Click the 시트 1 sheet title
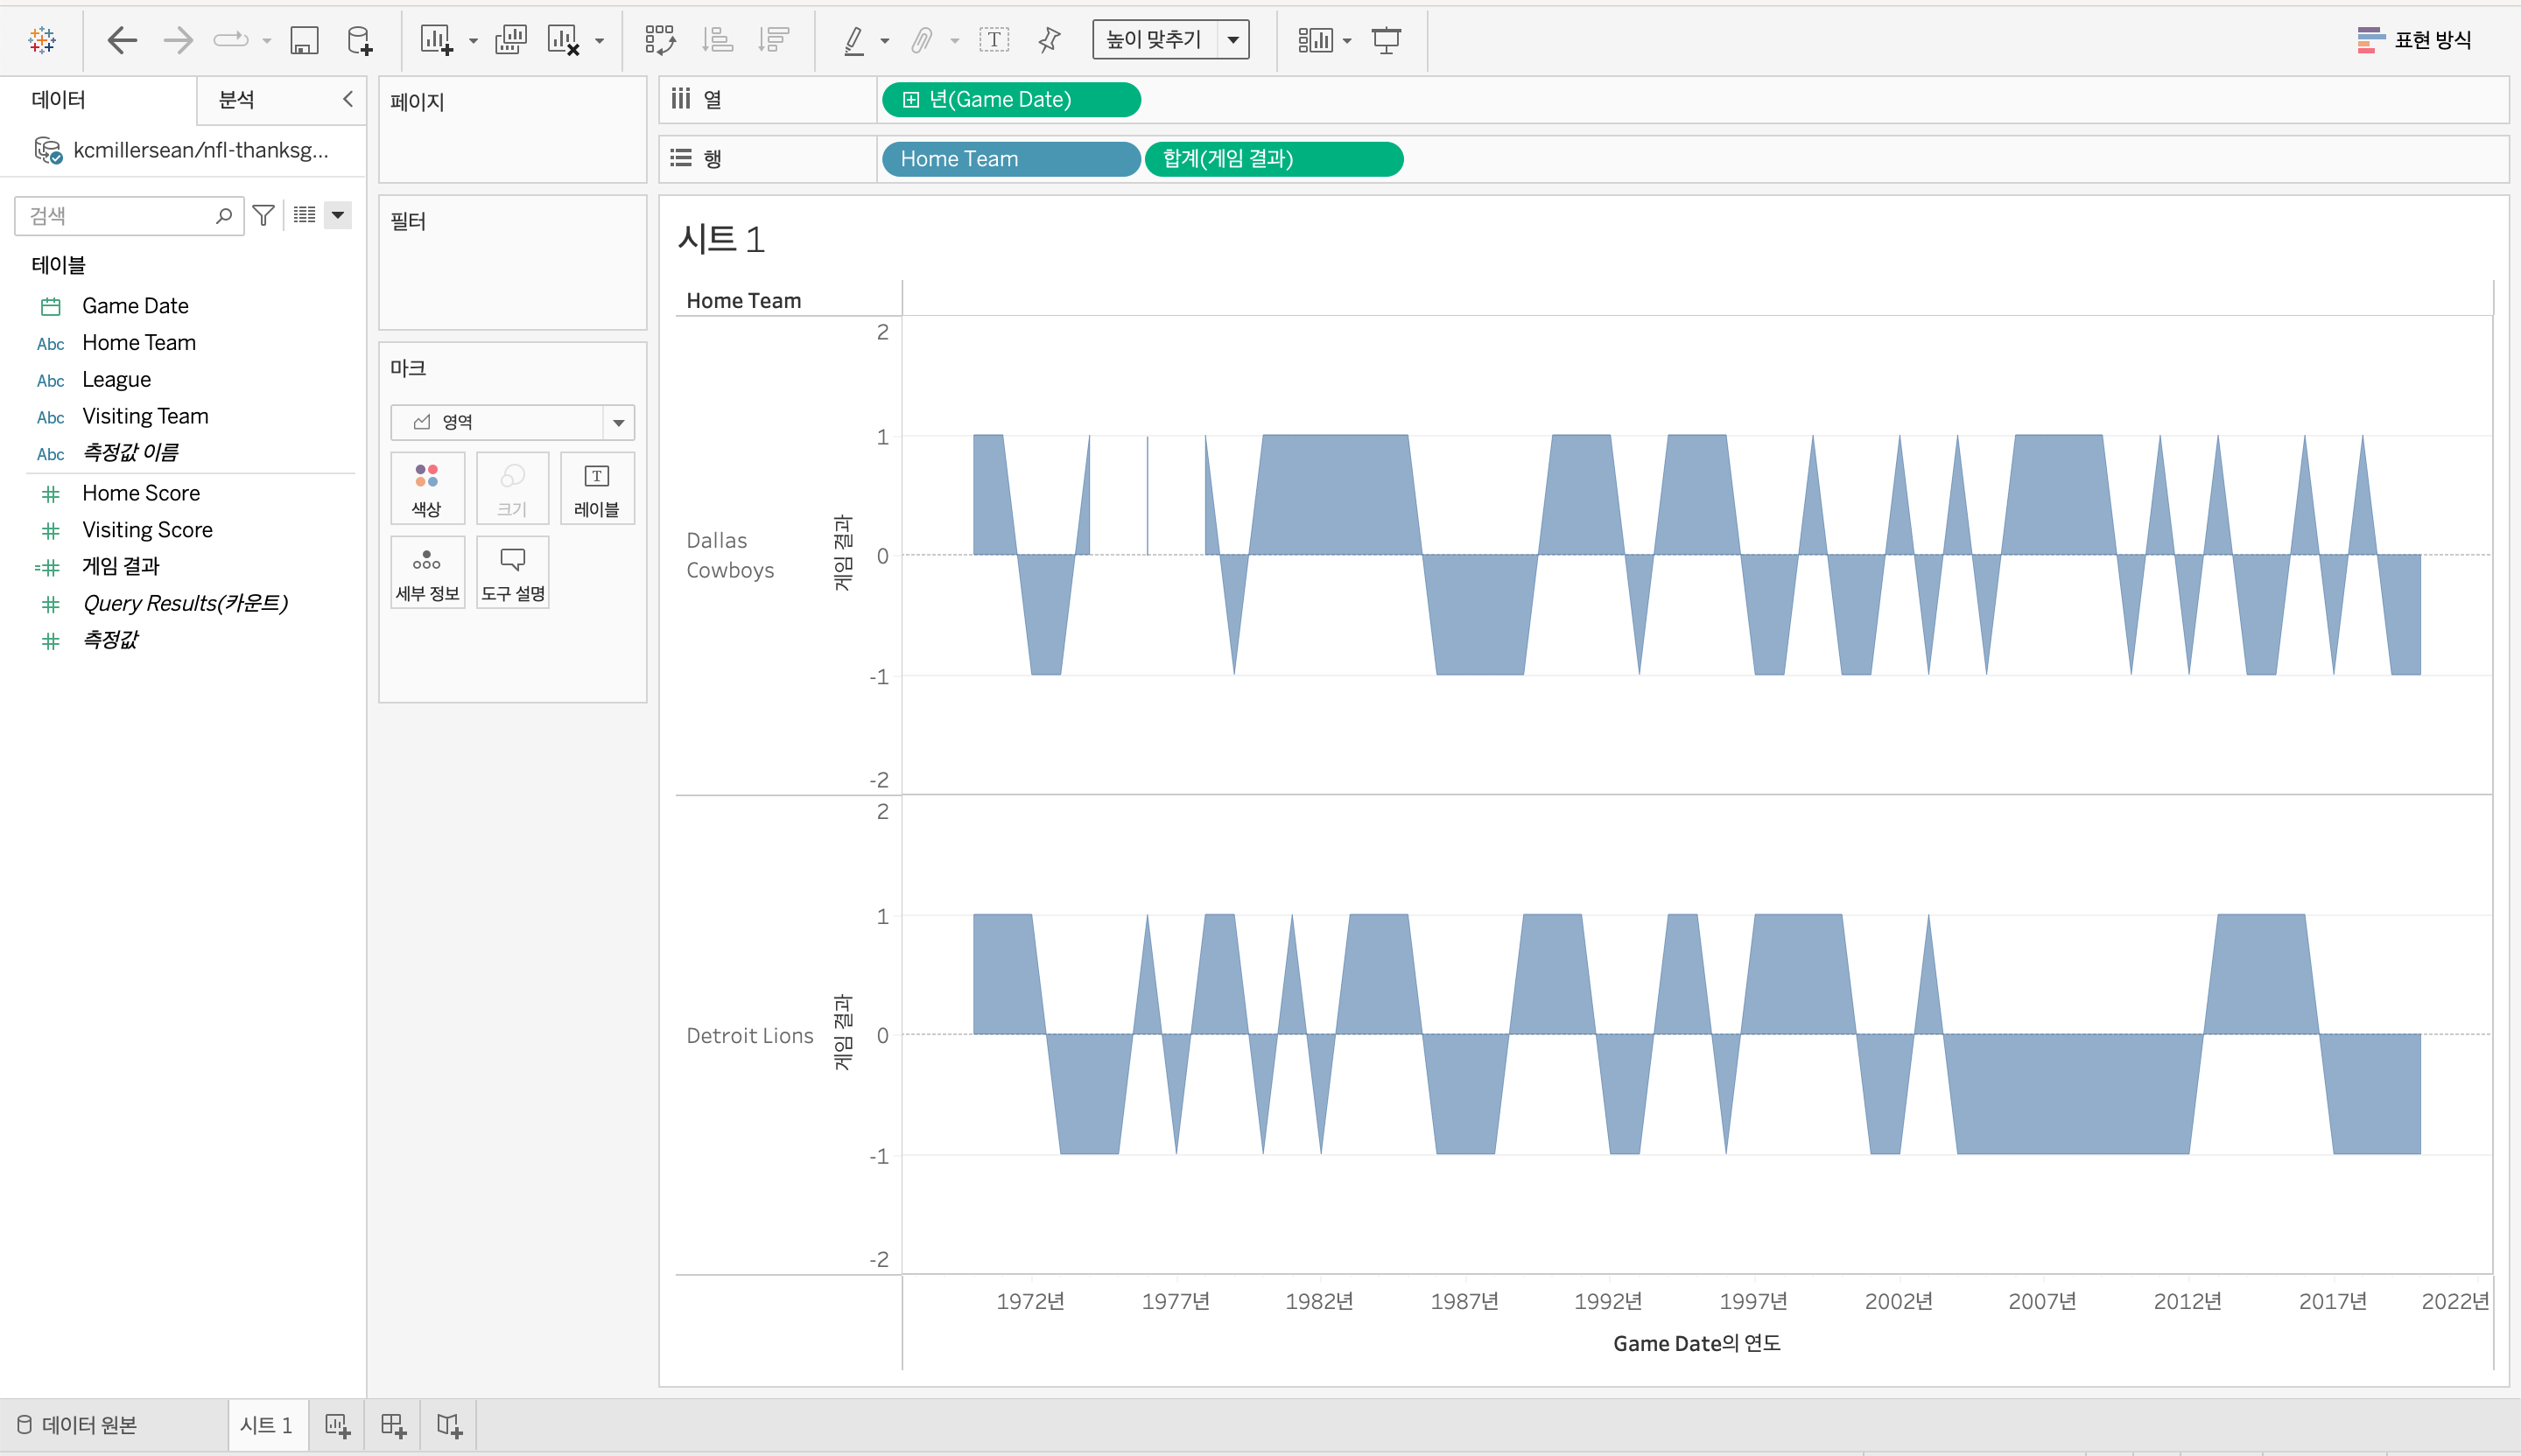The width and height of the screenshot is (2521, 1456). click(x=721, y=240)
